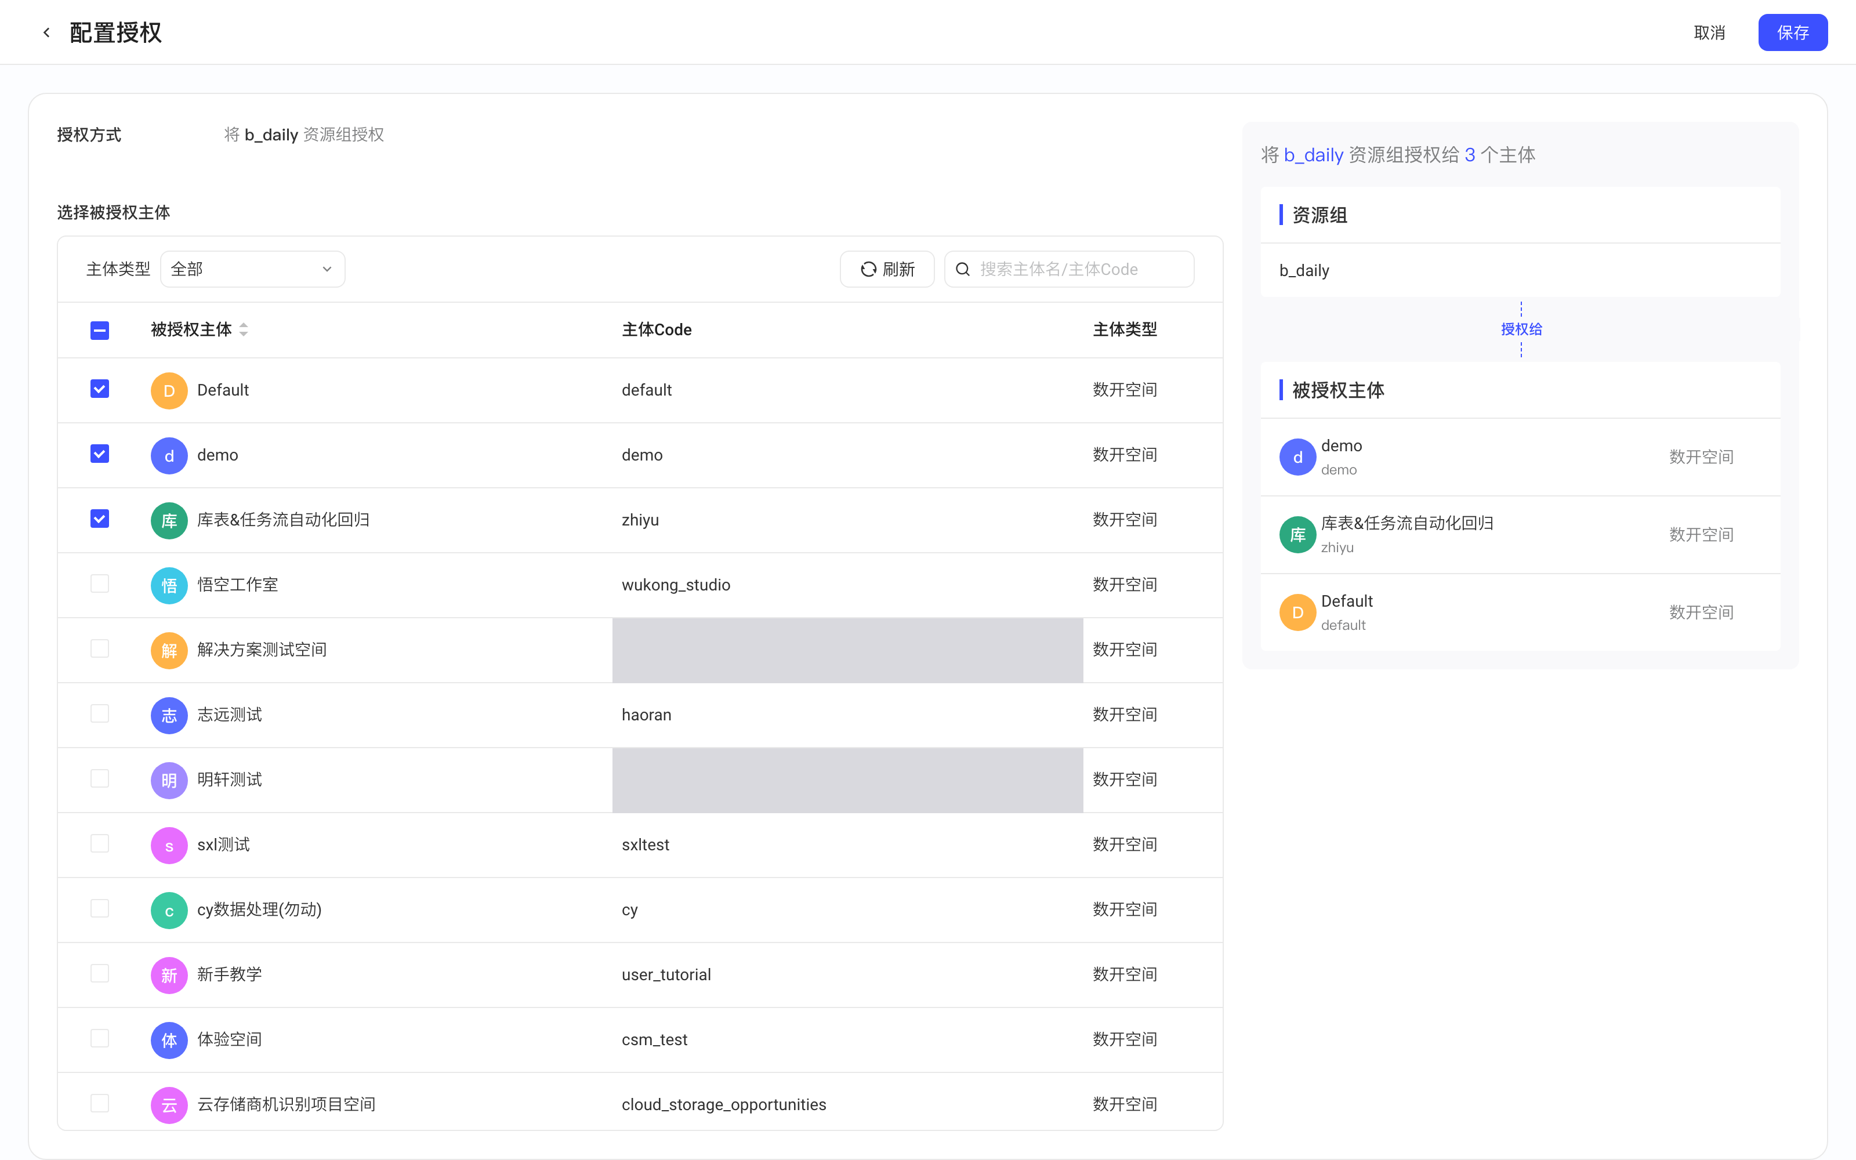Image resolution: width=1856 pixels, height=1160 pixels.
Task: Click the refresh icon button 刷新
Action: coord(887,269)
